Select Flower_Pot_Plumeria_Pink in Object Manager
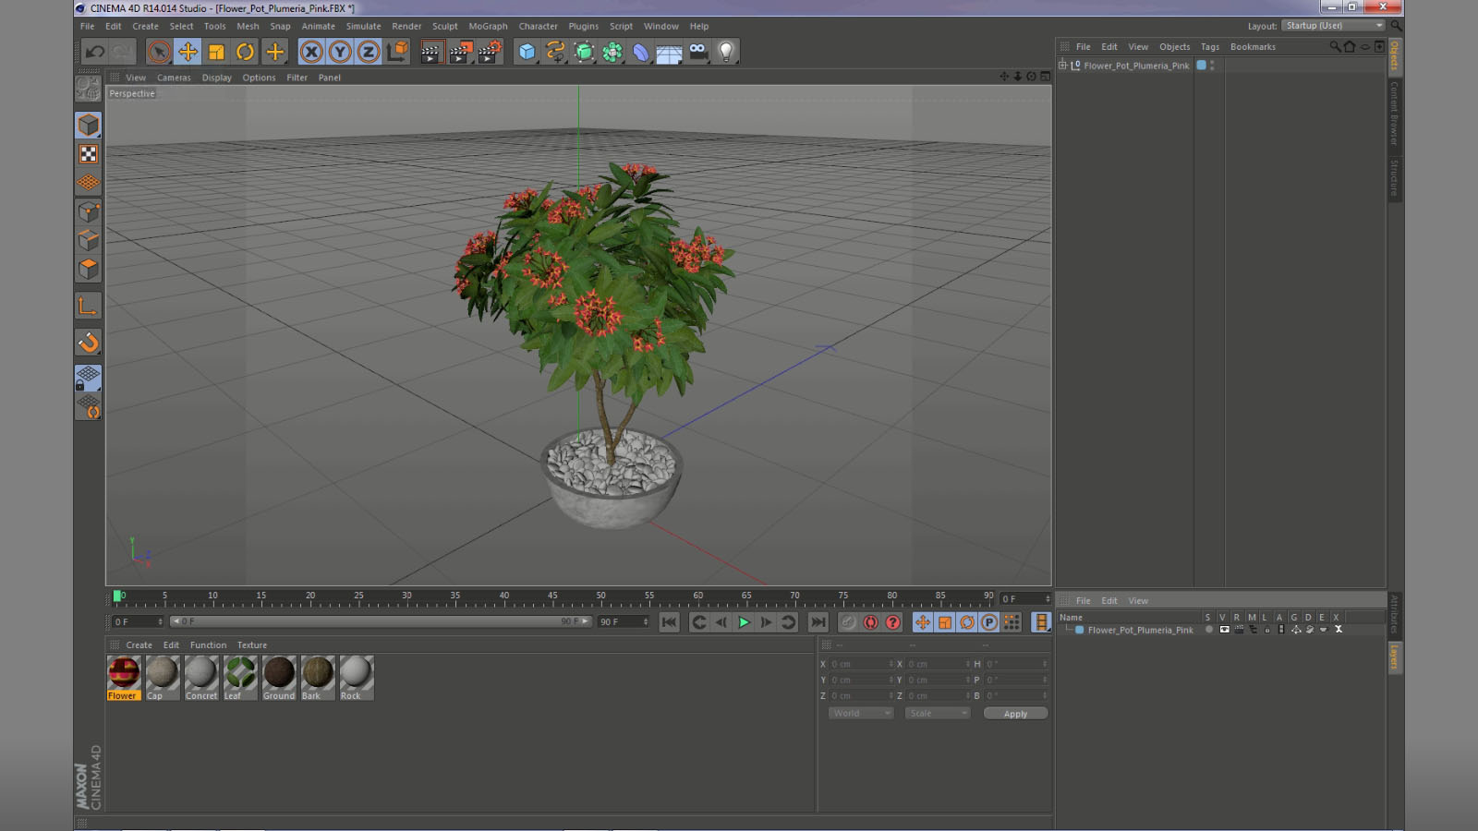This screenshot has height=831, width=1478. coord(1136,66)
